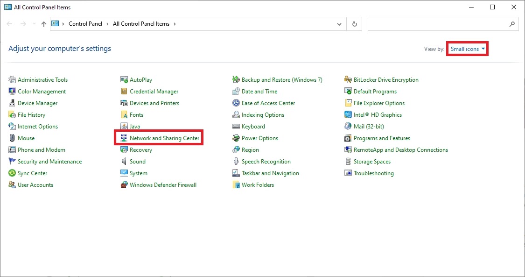Click the Date and Time clock icon

point(236,92)
